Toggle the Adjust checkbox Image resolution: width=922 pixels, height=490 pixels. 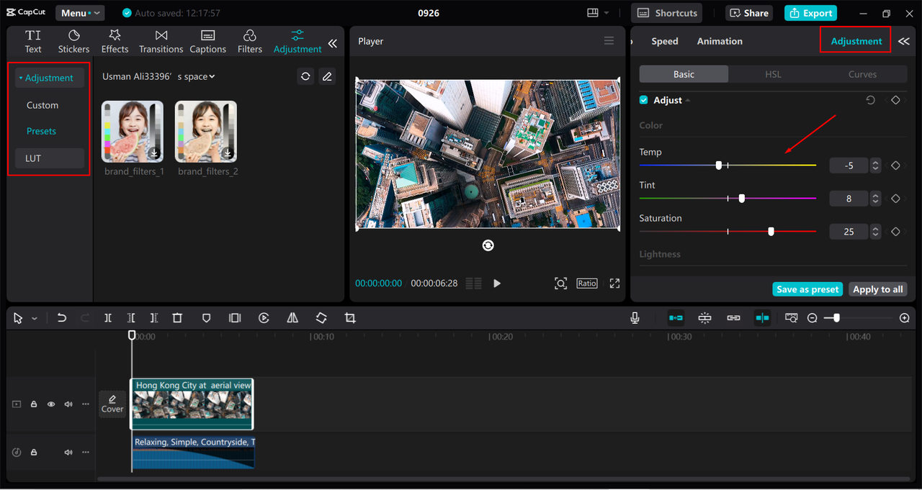pyautogui.click(x=644, y=100)
